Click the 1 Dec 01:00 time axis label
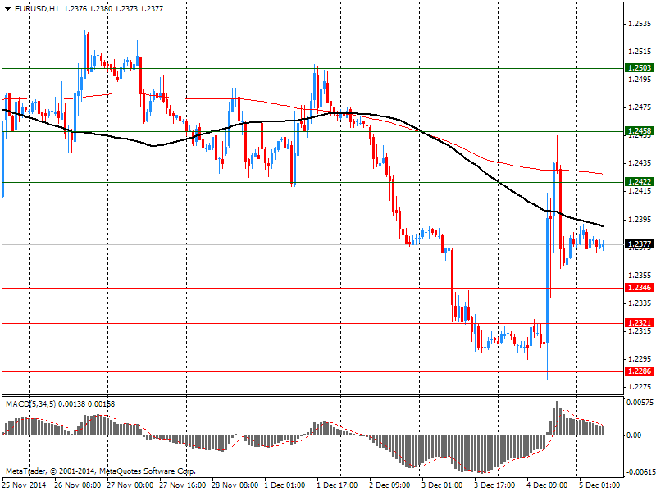Screen dimensions: 656x492 click(x=285, y=485)
